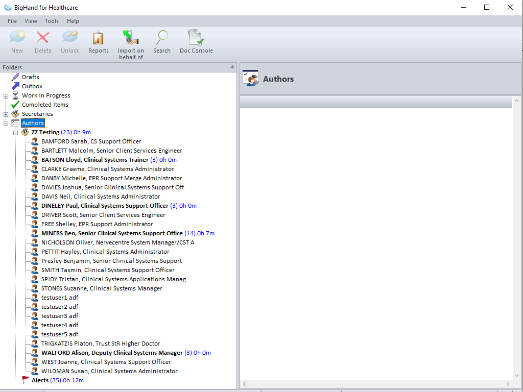Pin the Folders panel with pushpin icon
Viewport: 523px width, 392px height.
click(x=232, y=67)
